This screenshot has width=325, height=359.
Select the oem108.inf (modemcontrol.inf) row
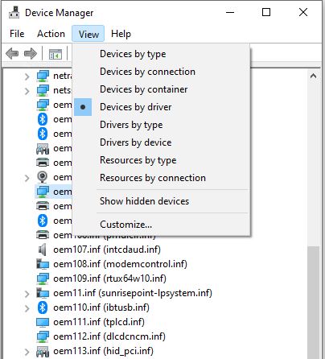click(120, 264)
